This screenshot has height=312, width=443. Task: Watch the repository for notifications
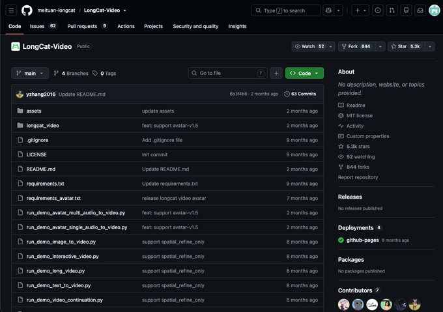(x=309, y=46)
